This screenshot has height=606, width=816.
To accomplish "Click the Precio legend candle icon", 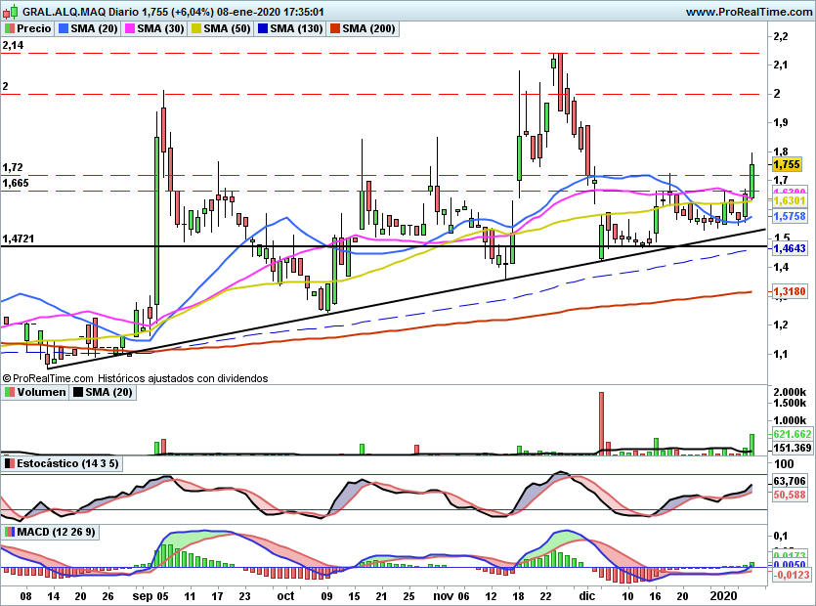I will tap(10, 29).
